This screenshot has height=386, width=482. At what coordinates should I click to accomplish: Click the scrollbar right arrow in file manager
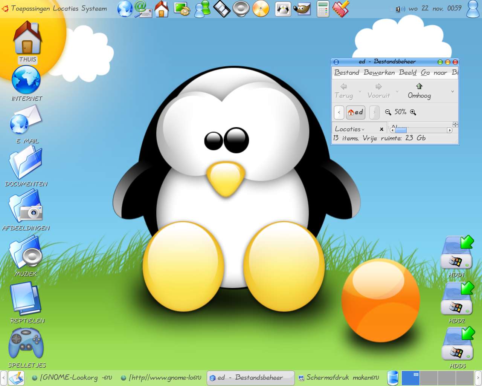[x=450, y=130]
